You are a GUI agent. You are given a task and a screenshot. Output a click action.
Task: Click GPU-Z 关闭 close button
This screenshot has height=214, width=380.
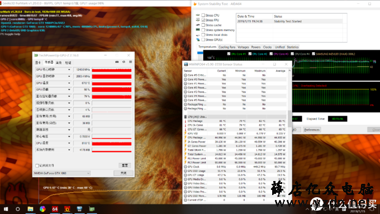click(123, 173)
